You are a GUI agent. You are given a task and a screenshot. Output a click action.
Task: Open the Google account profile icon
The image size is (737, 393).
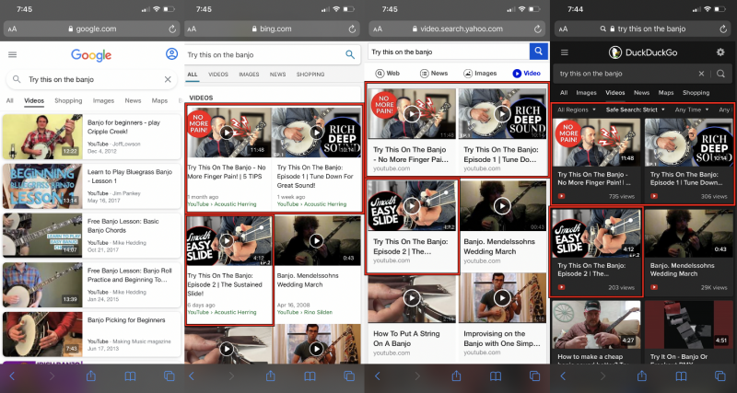tap(171, 54)
